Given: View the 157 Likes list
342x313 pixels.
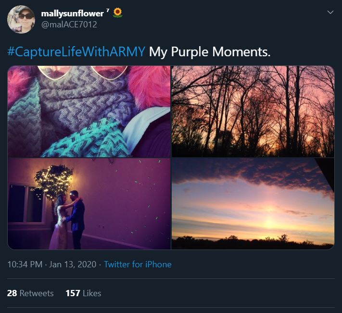Looking at the screenshot, I should click(x=83, y=293).
